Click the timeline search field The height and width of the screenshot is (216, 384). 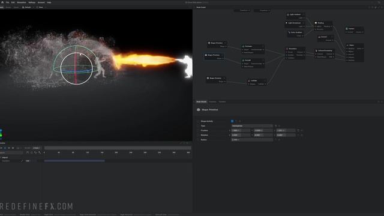pos(11,152)
